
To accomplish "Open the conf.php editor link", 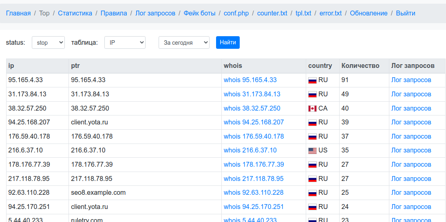I will click(x=236, y=13).
